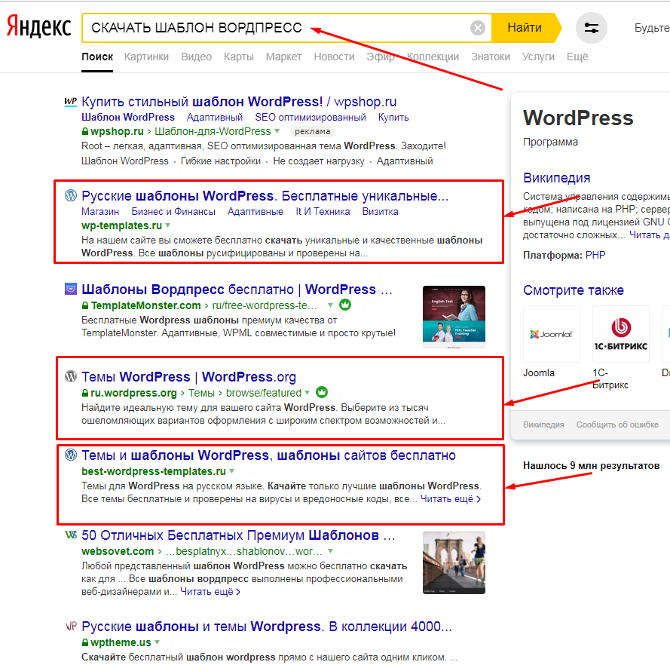Screen dimensions: 670x665
Task: Expand the dropdown arrow next to websovet.com URL
Action: coord(330,551)
